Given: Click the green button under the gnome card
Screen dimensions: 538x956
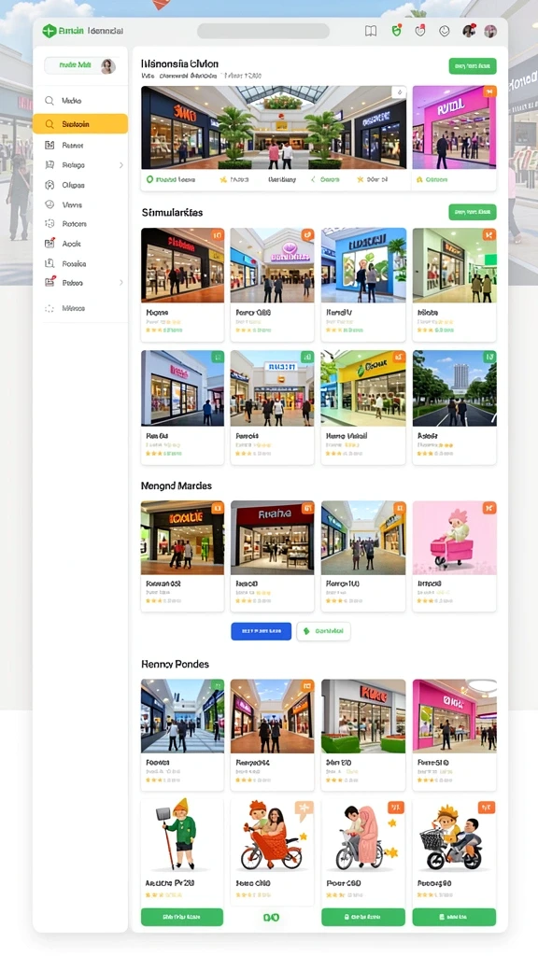Looking at the screenshot, I should (182, 917).
